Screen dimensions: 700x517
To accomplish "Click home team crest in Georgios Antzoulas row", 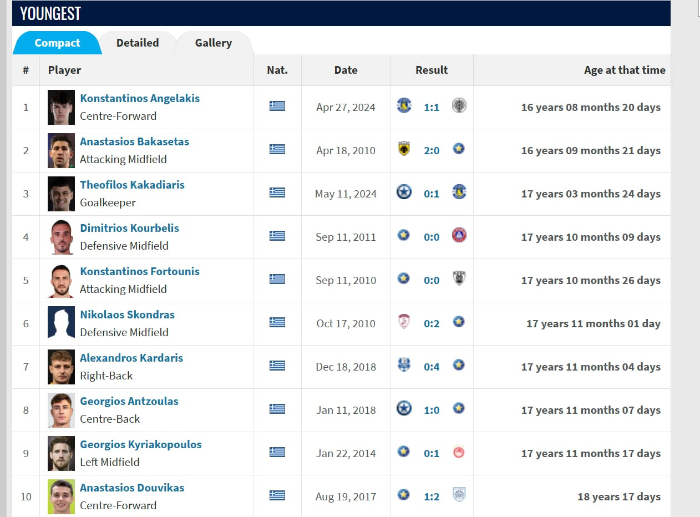I will coord(404,409).
